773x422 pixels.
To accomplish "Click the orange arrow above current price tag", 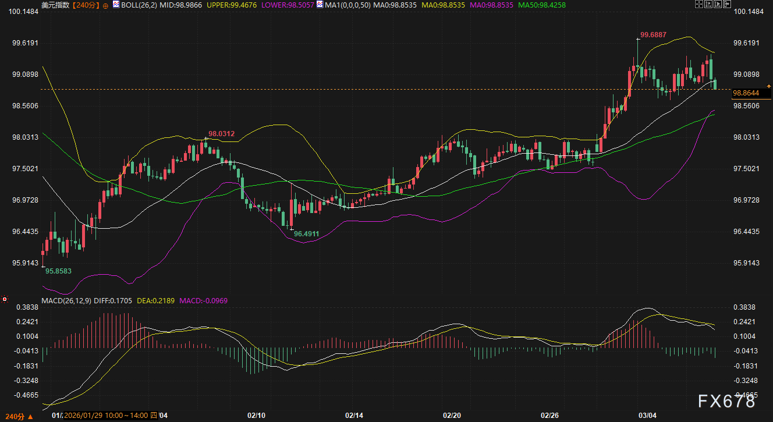I will click(x=769, y=86).
